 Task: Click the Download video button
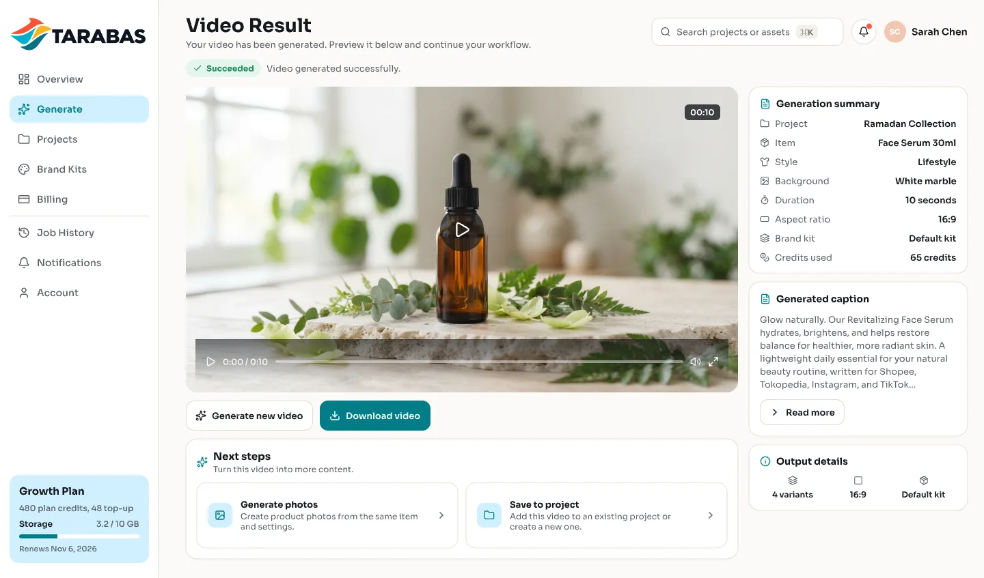click(x=375, y=416)
